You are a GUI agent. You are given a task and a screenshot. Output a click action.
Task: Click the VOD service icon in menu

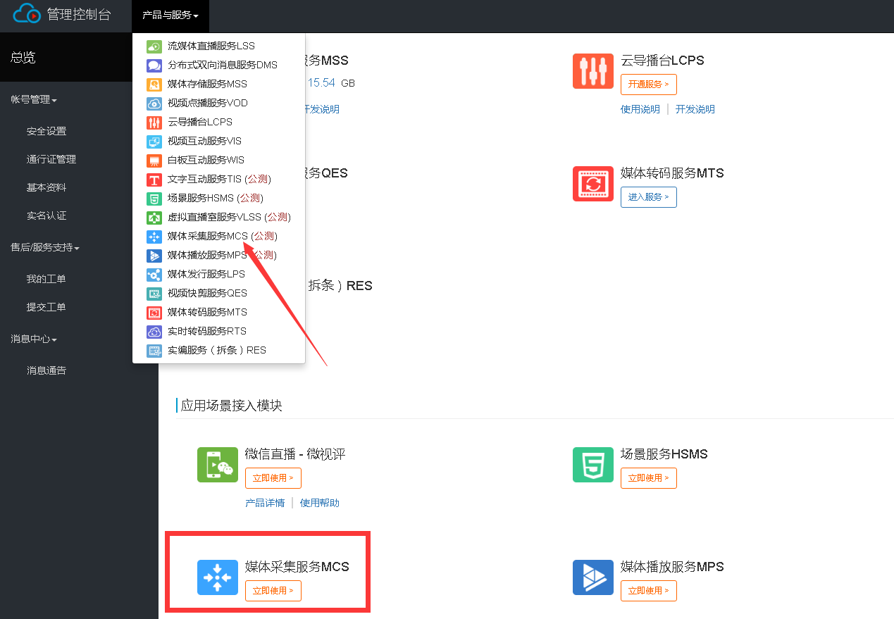[154, 104]
